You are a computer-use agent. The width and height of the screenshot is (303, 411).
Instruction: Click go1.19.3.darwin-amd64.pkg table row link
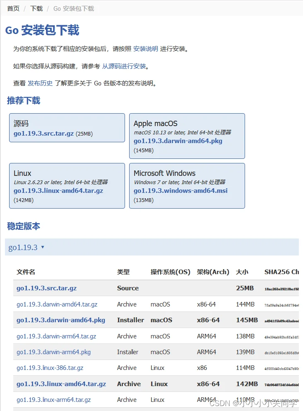pos(61,320)
